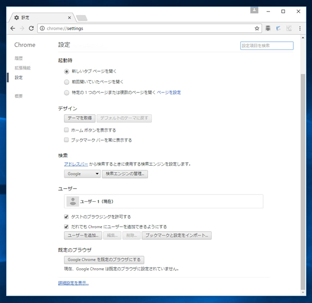Screen dimensions: 312x303
Task: Minimize the Chrome window
Action: click(x=268, y=11)
